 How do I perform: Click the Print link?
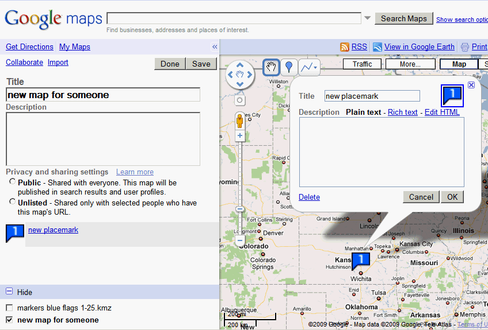pos(479,47)
